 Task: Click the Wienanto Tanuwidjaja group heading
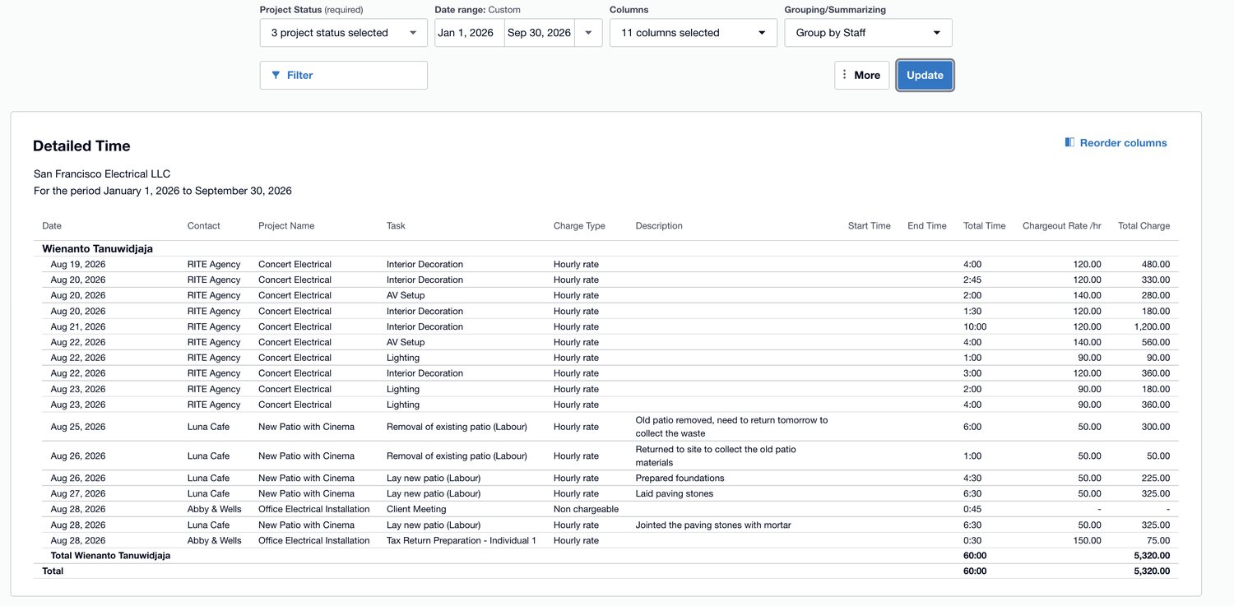pyautogui.click(x=98, y=248)
